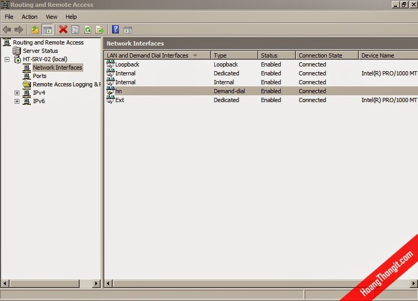Click the Routing and Remote Access root icon
The width and height of the screenshot is (418, 301).
7,42
